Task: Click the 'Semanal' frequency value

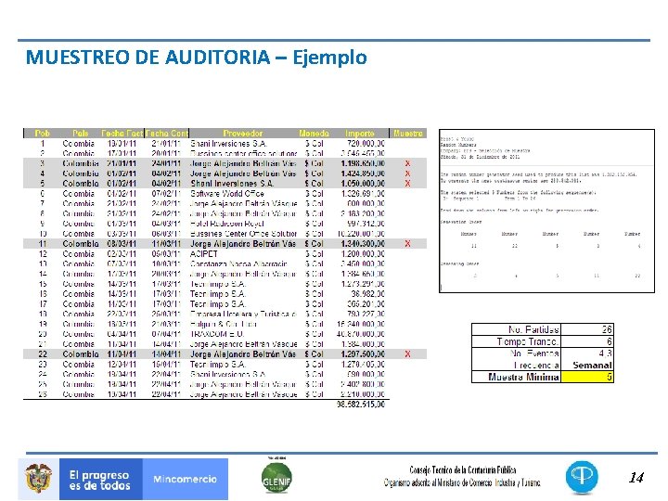Action: click(592, 366)
